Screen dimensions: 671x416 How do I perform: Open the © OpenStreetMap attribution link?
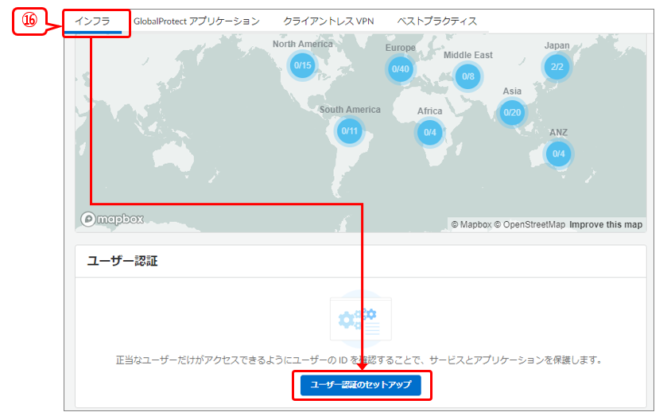click(529, 225)
